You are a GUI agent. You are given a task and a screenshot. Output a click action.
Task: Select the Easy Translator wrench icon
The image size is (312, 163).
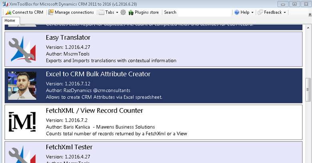click(22, 49)
